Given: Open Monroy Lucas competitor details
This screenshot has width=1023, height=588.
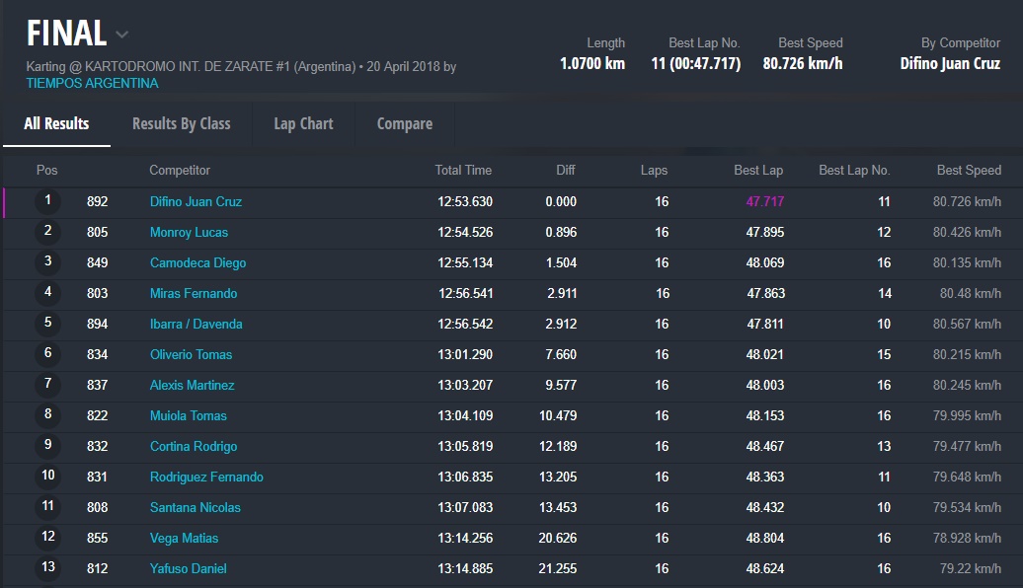Looking at the screenshot, I should coord(189,232).
